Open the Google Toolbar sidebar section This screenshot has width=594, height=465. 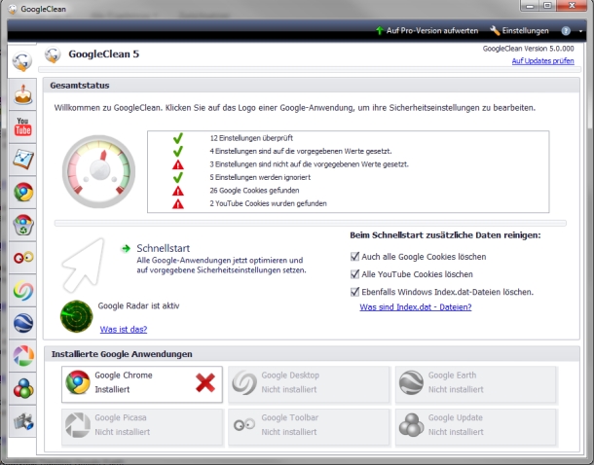click(22, 258)
